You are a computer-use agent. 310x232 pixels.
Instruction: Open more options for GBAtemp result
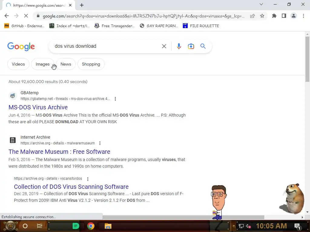pyautogui.click(x=115, y=99)
